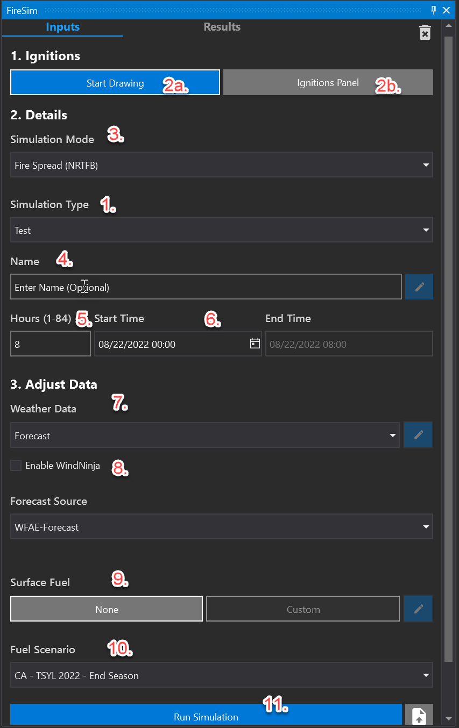459x728 pixels.
Task: Click the Hours input field
Action: point(50,344)
